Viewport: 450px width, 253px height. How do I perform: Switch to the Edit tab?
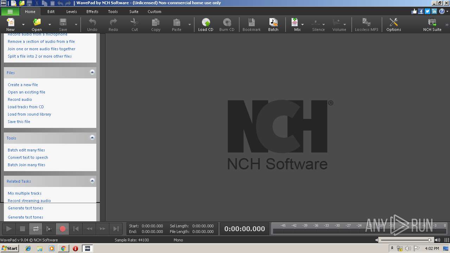tap(51, 12)
